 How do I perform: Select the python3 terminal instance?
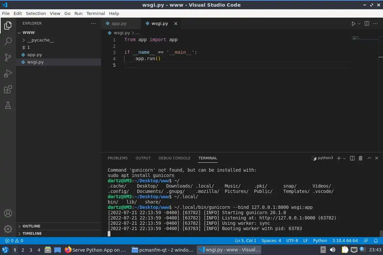tap(322, 158)
